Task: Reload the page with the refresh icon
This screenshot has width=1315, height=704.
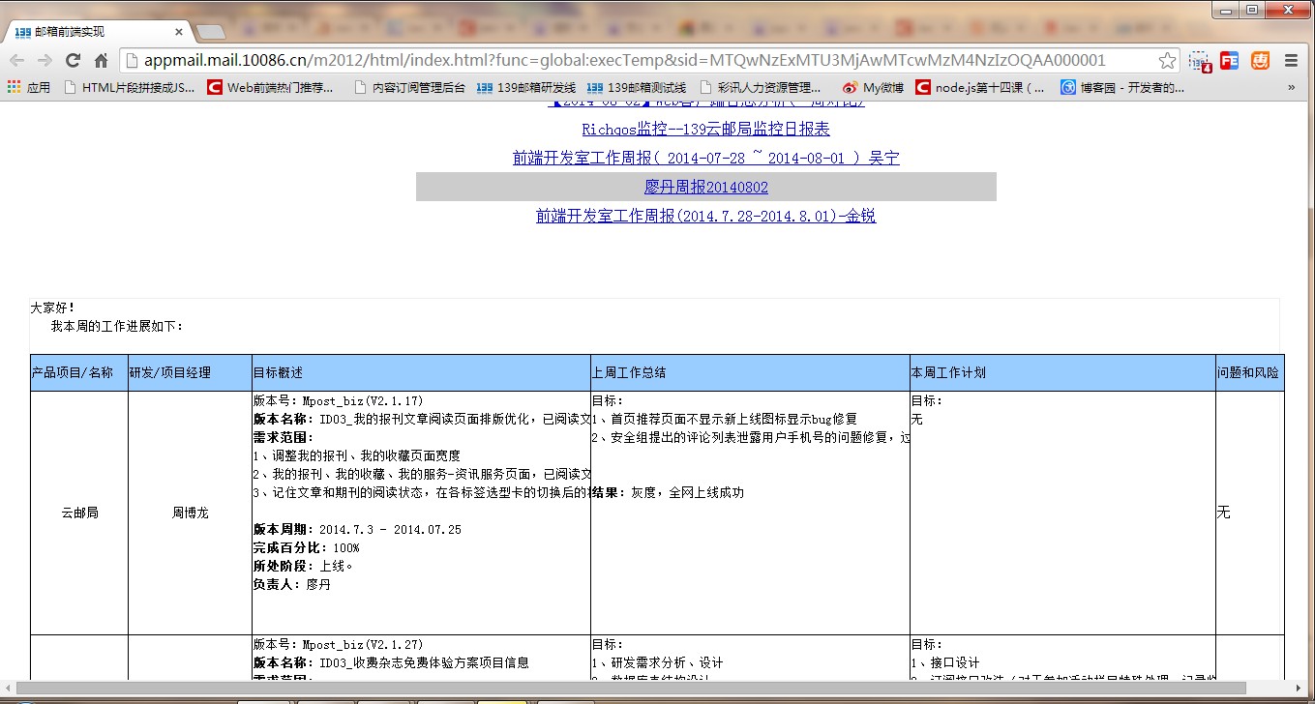Action: pyautogui.click(x=73, y=60)
